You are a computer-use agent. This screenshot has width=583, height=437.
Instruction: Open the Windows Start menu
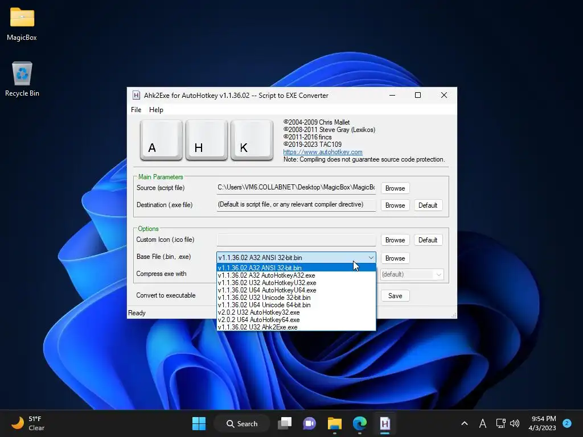[x=199, y=423]
